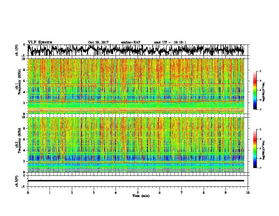Select the "start UT = 10:10:1" text
Viewport: 279px width, 216px height.
170,42
